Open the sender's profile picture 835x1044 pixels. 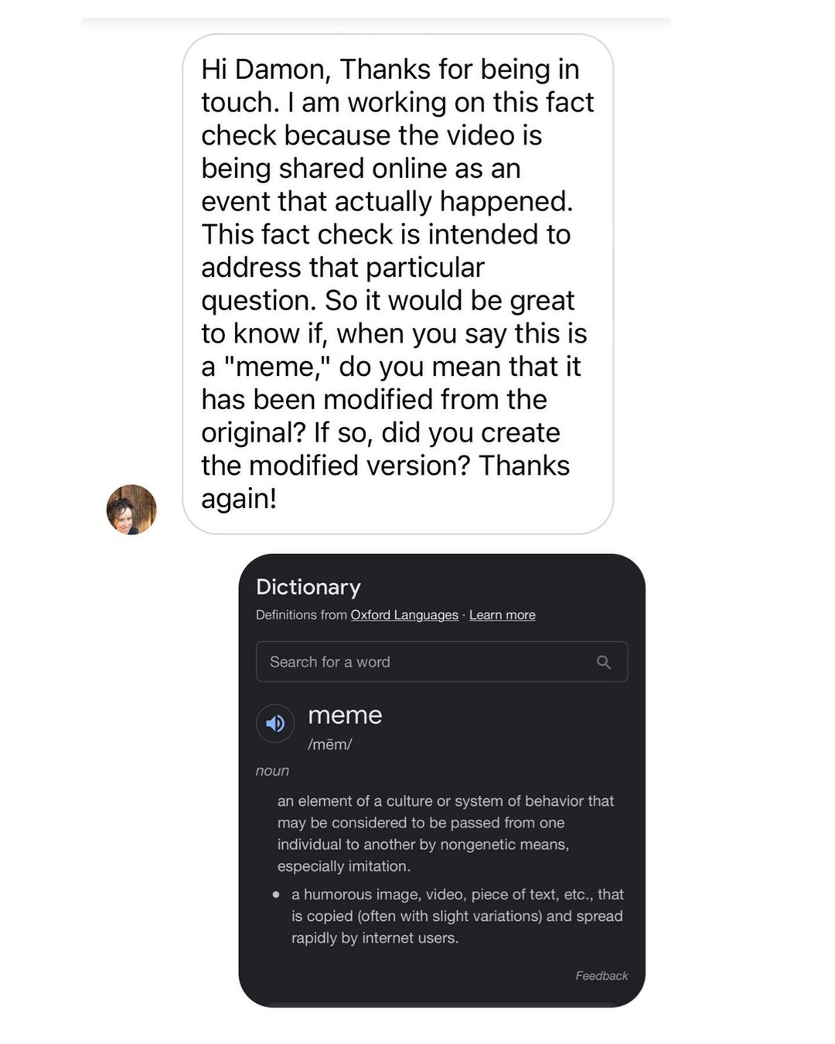131,510
